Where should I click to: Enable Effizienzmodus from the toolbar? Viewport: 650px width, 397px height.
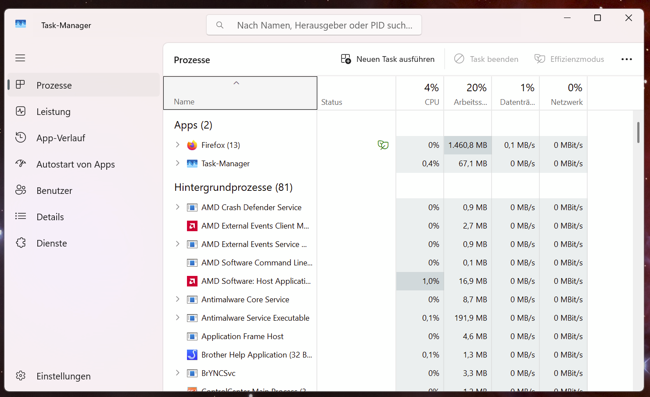click(x=569, y=59)
